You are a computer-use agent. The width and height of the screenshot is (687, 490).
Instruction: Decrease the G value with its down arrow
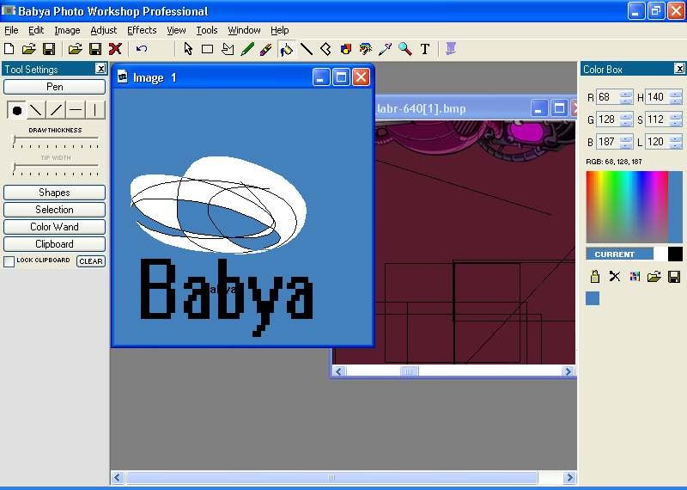pos(627,123)
